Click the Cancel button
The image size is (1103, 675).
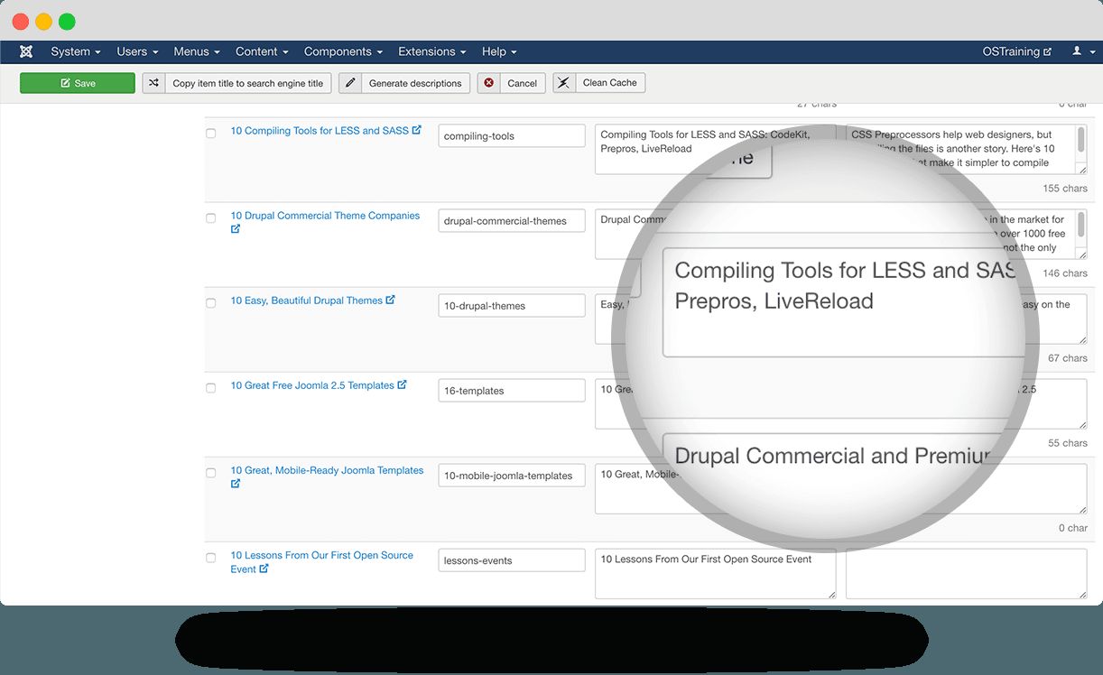click(x=512, y=83)
